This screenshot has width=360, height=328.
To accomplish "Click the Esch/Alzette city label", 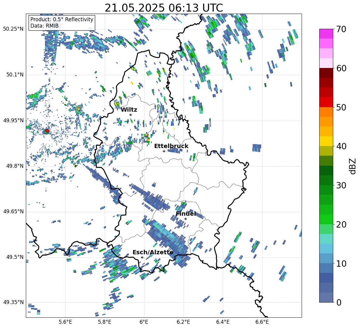I will pyautogui.click(x=153, y=252).
